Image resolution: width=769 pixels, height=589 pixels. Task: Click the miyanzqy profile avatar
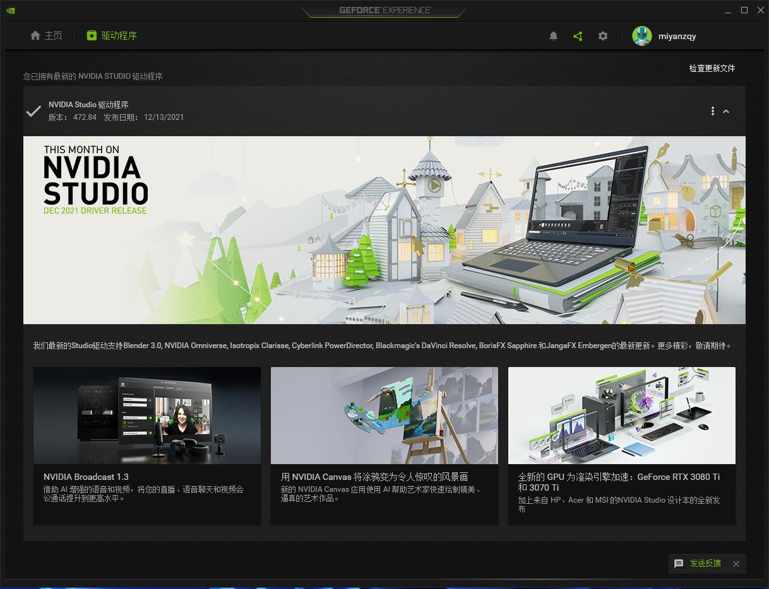[642, 36]
